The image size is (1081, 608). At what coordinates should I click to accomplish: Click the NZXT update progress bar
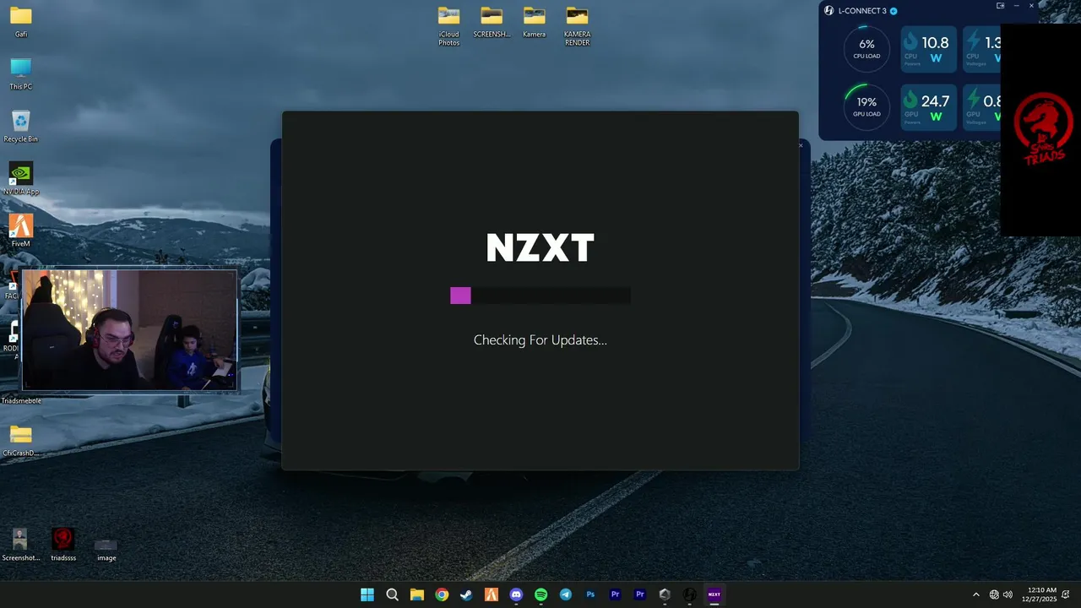click(x=540, y=296)
